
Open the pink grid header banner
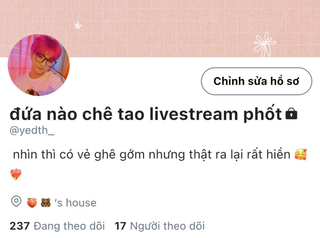160,28
